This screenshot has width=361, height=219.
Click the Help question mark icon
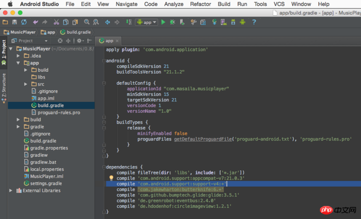pyautogui.click(x=254, y=22)
